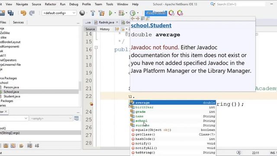Open the school.Student link in Javadoc
The width and height of the screenshot is (277, 156).
click(151, 26)
